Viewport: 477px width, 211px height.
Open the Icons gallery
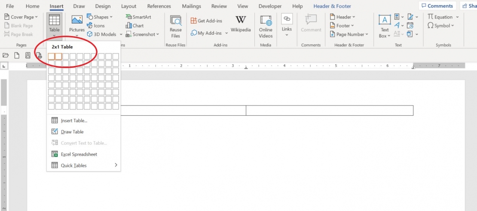(x=96, y=26)
